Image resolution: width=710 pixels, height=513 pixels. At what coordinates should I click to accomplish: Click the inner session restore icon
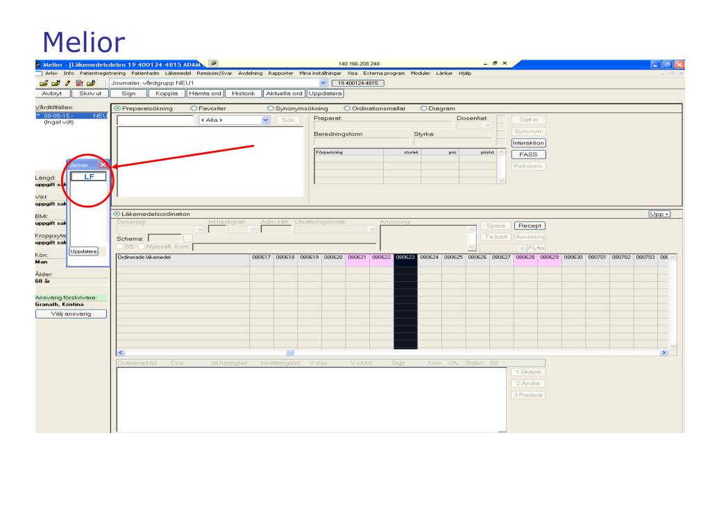point(495,63)
